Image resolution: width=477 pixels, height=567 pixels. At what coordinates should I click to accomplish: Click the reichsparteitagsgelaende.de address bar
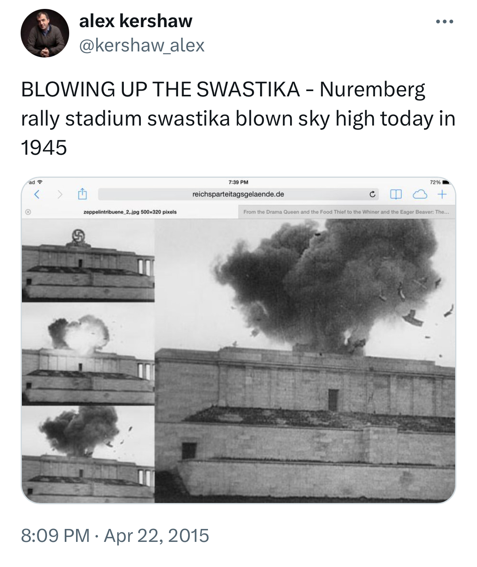click(x=238, y=194)
